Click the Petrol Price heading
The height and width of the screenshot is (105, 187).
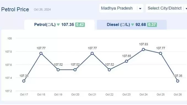pyautogui.click(x=15, y=9)
